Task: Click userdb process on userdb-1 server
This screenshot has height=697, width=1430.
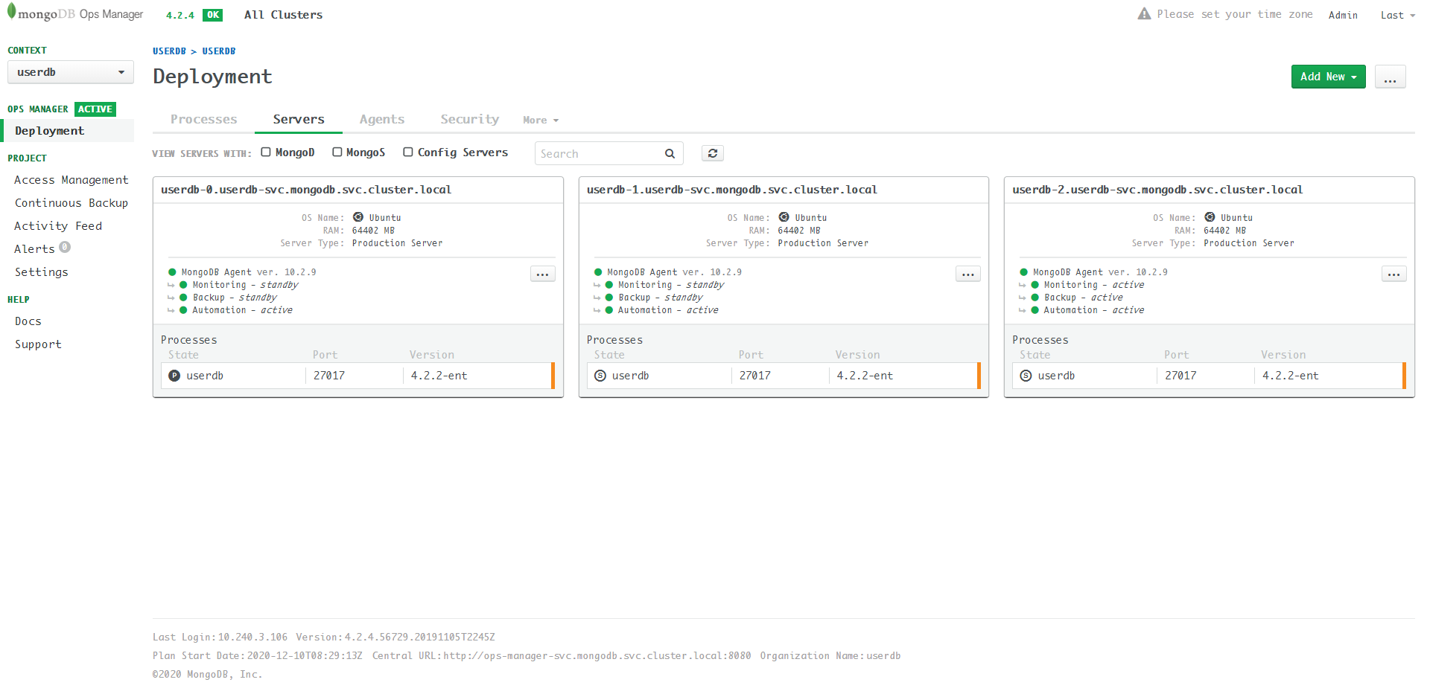Action: click(631, 376)
